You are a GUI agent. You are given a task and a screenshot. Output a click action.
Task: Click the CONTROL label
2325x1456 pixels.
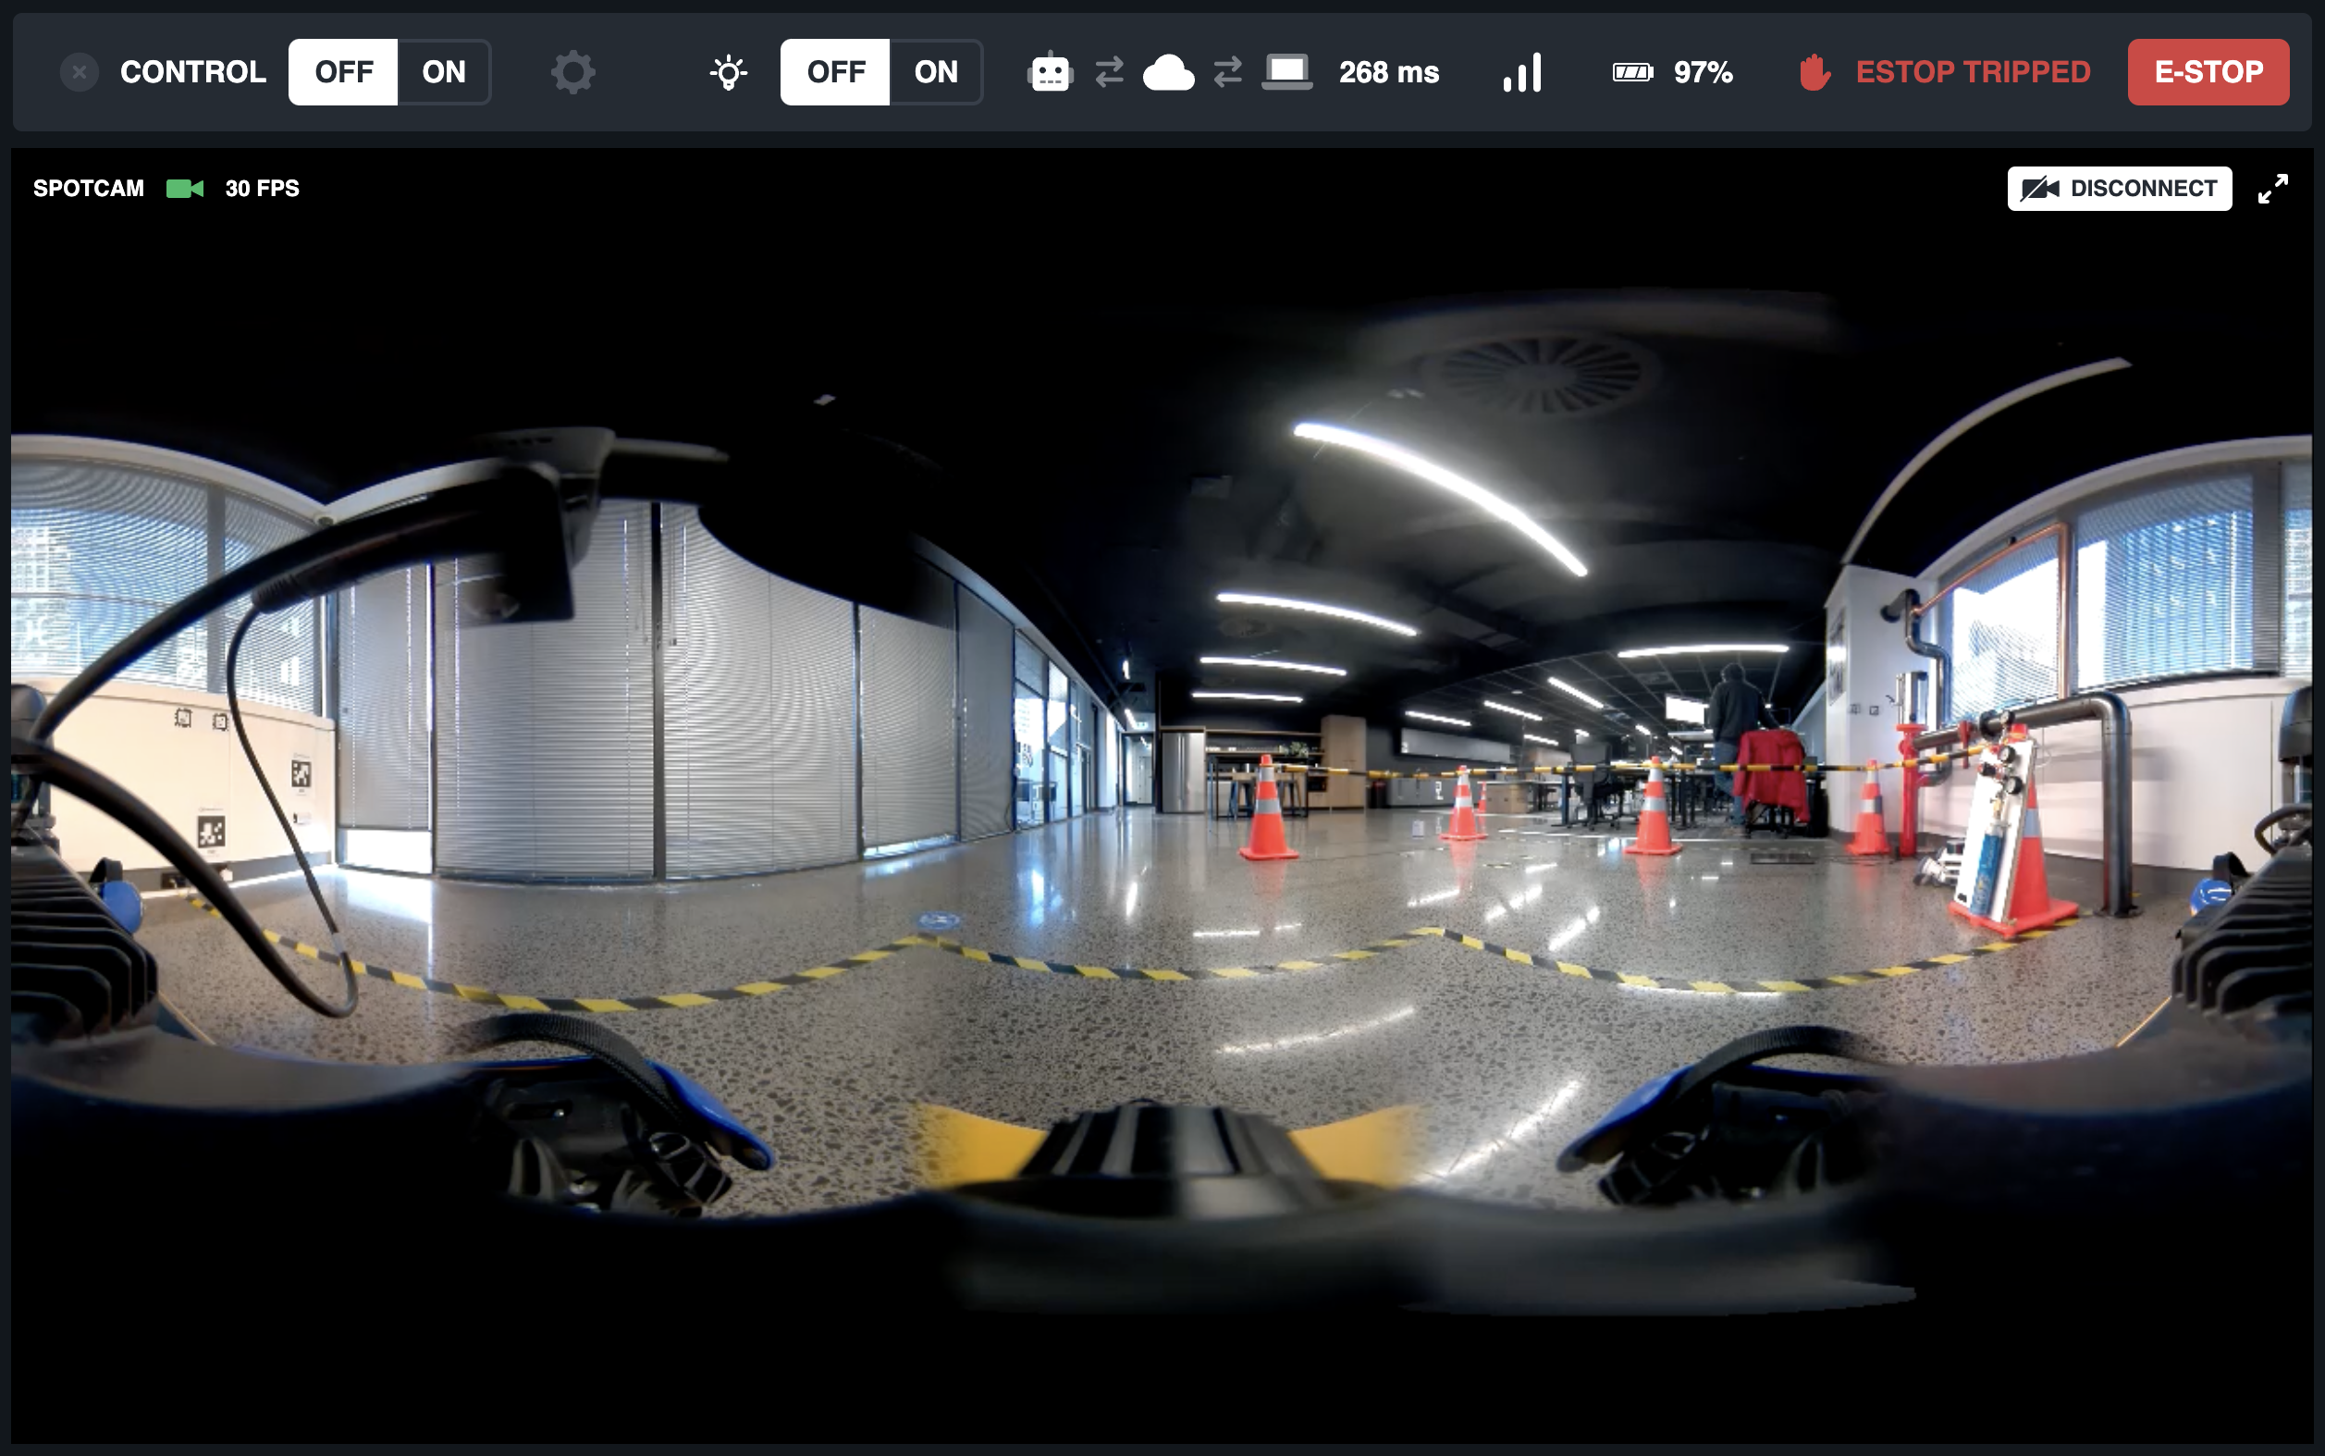(x=192, y=72)
